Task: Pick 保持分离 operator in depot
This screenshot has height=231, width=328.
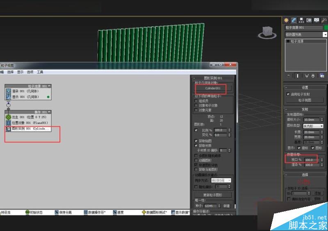Action: (63, 213)
